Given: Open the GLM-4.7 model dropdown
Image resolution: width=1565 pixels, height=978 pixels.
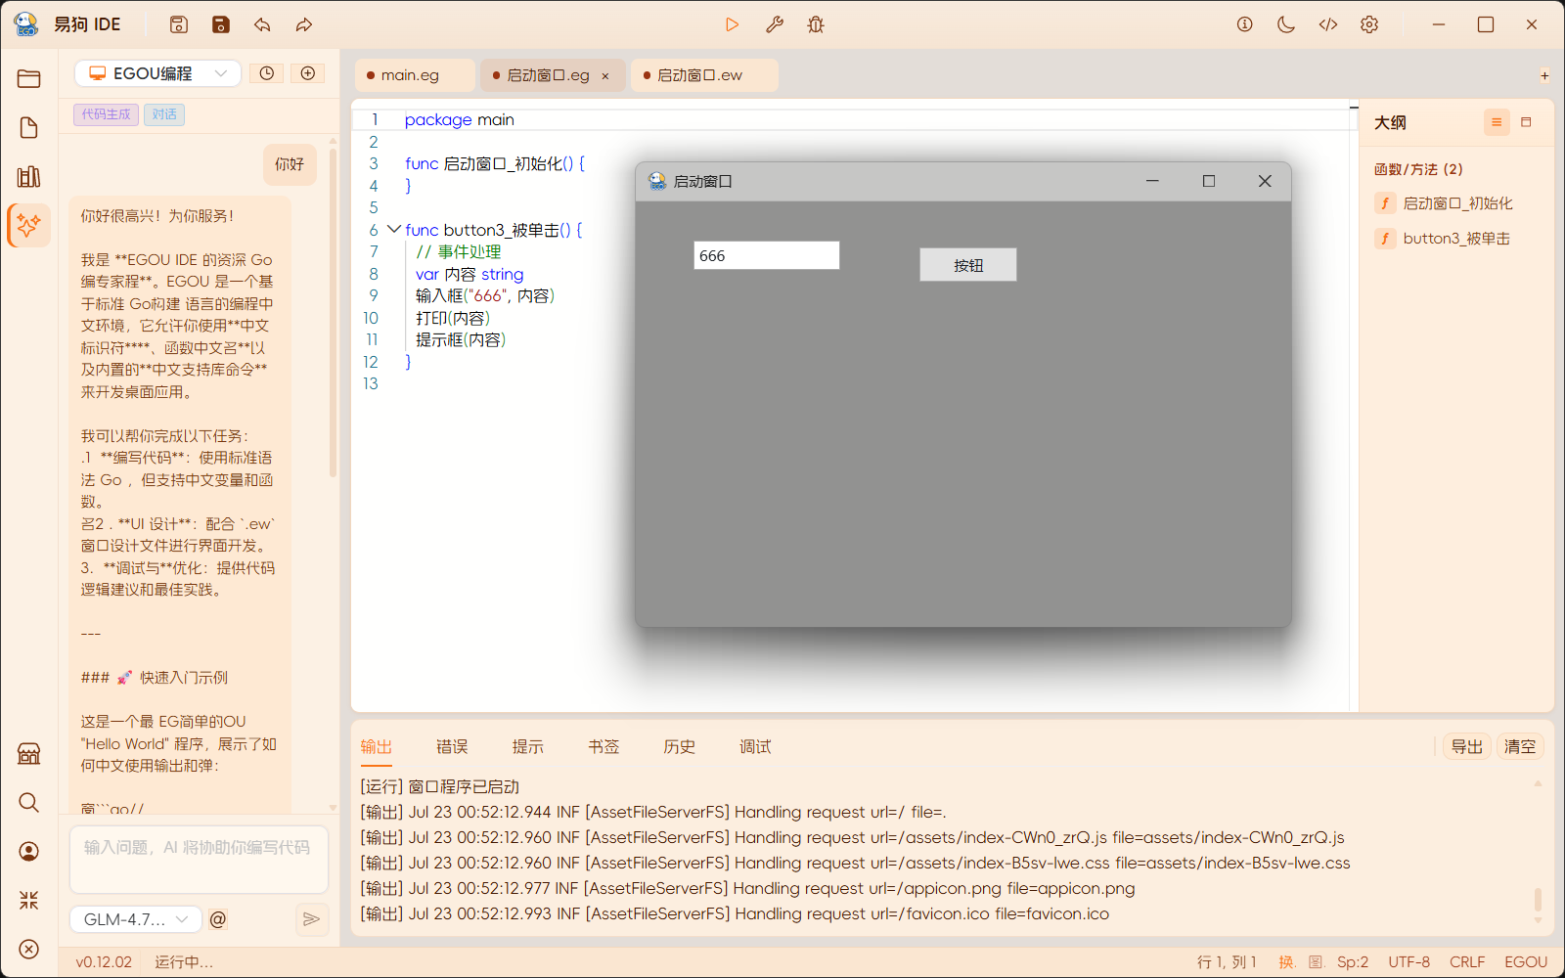Looking at the screenshot, I should (x=136, y=919).
